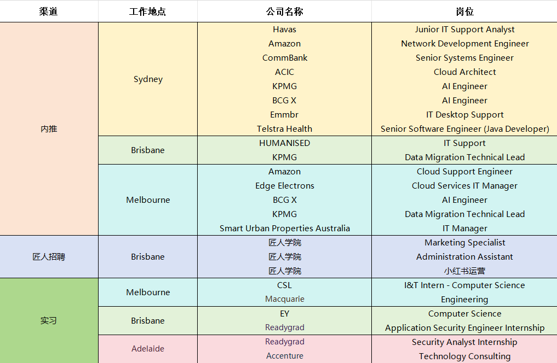Click Marketing Specialist position
557x363 pixels.
tap(464, 243)
